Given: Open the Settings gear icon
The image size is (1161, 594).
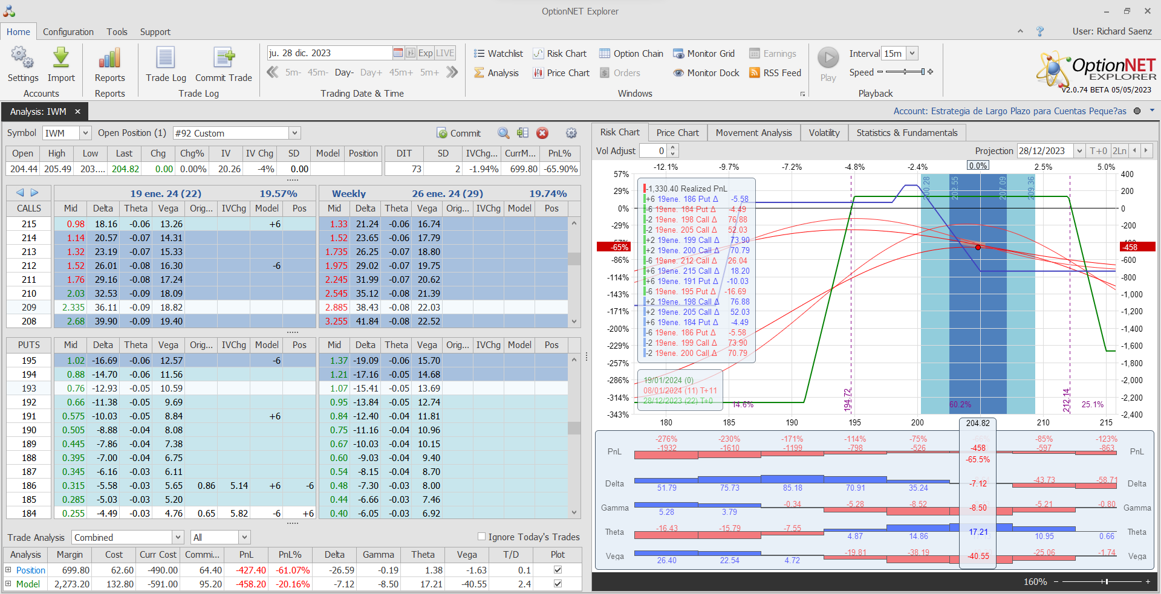Looking at the screenshot, I should pyautogui.click(x=22, y=59).
